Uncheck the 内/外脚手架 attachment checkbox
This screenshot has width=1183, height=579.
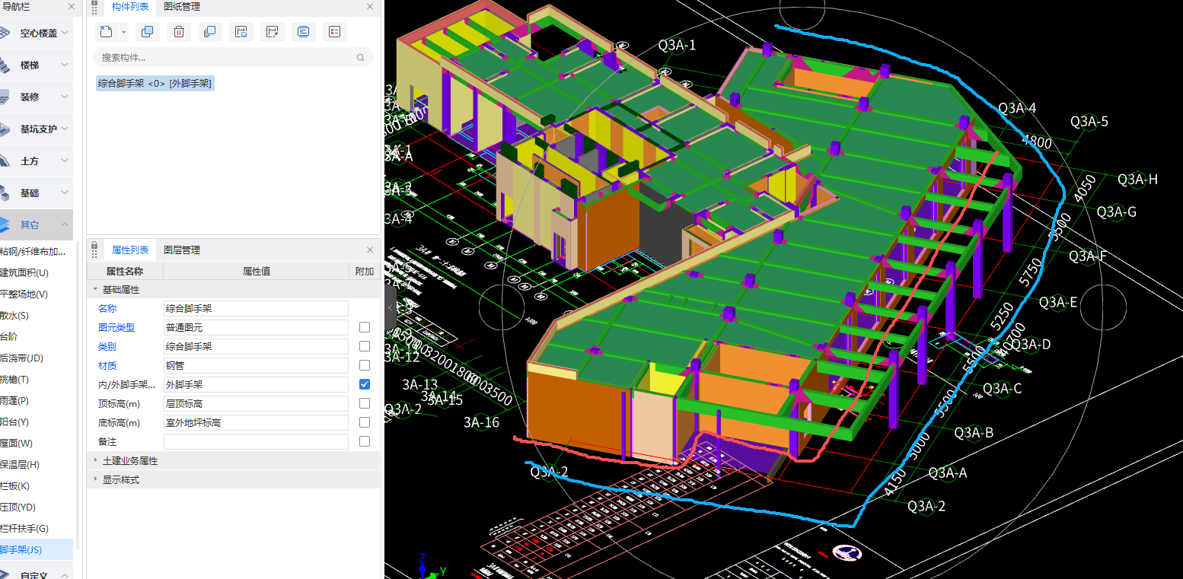[x=365, y=384]
